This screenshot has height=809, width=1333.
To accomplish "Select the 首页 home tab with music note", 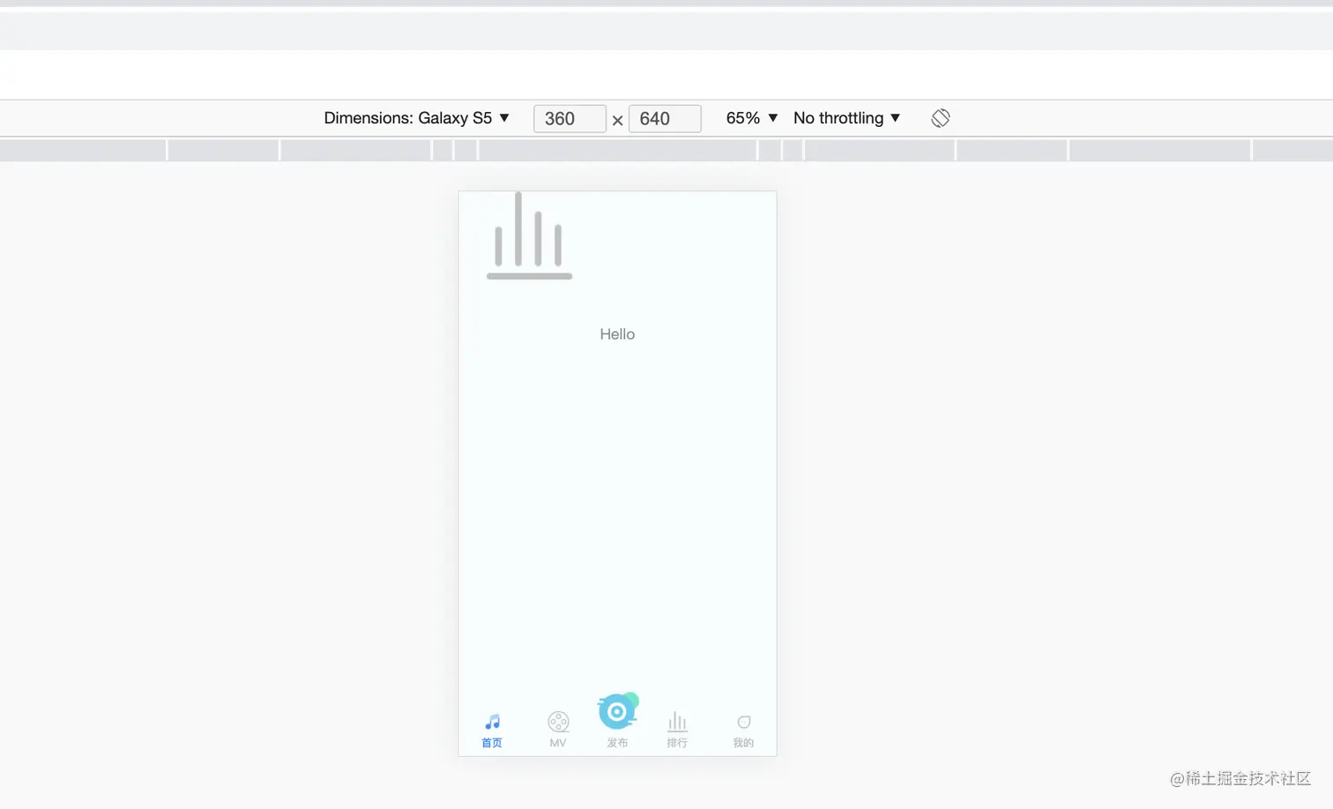I will click(x=492, y=731).
